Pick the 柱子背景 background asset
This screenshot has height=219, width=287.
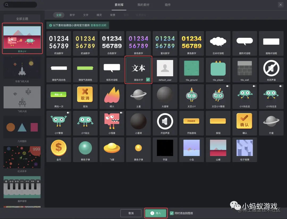[244, 150]
